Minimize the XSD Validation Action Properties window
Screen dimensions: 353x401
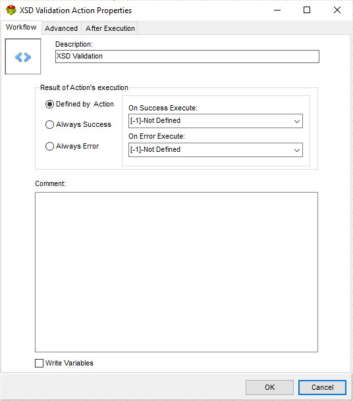pos(277,11)
